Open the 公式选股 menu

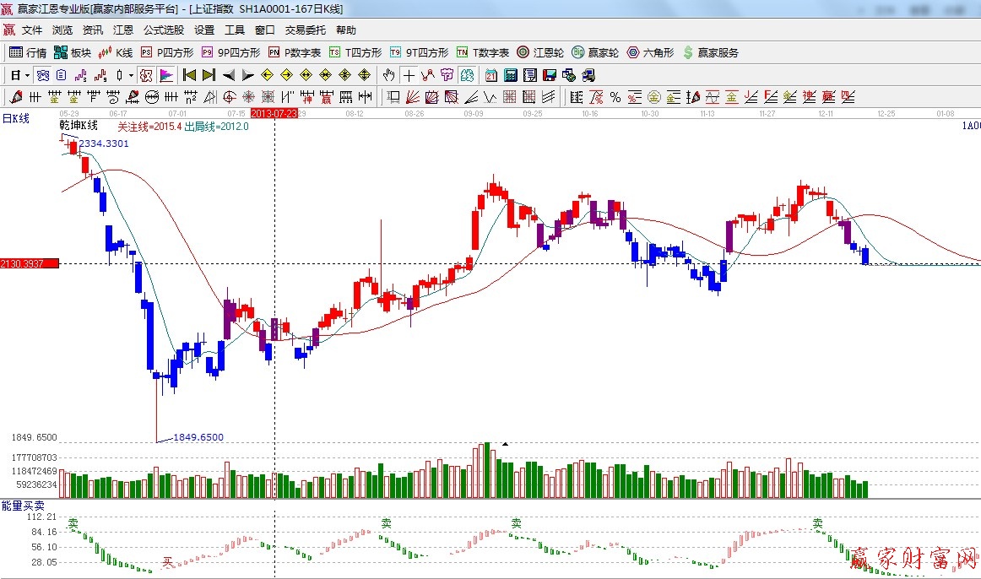[163, 30]
